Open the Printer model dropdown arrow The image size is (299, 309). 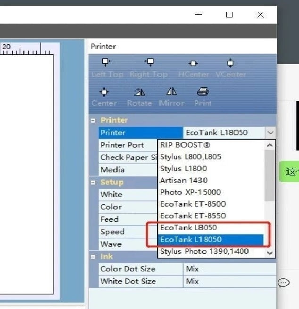coord(270,133)
